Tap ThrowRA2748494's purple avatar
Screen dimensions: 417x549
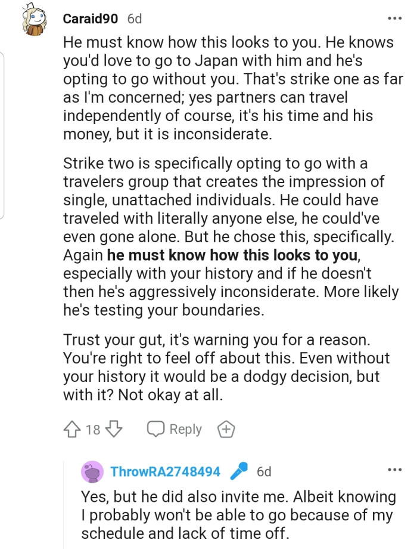[x=94, y=471]
